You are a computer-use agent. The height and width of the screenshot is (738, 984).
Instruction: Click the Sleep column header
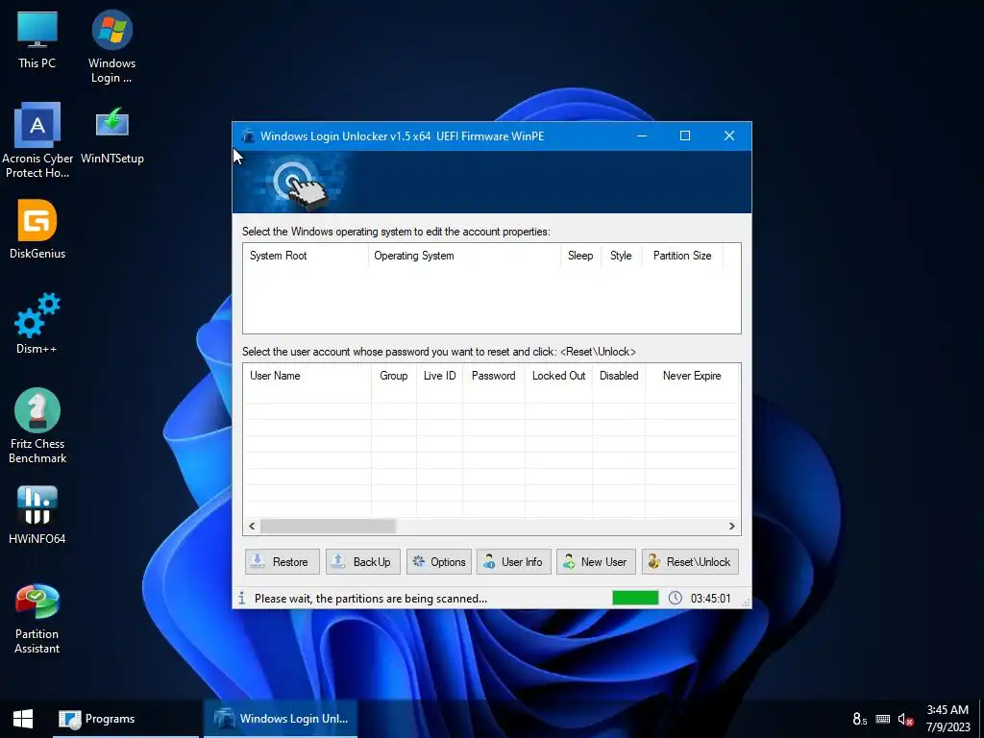click(x=580, y=256)
